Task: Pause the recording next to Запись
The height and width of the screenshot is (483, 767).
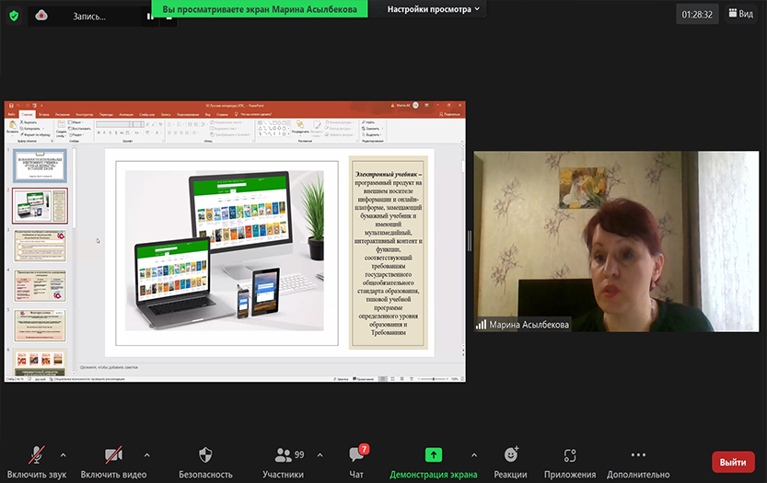Action: [x=149, y=16]
